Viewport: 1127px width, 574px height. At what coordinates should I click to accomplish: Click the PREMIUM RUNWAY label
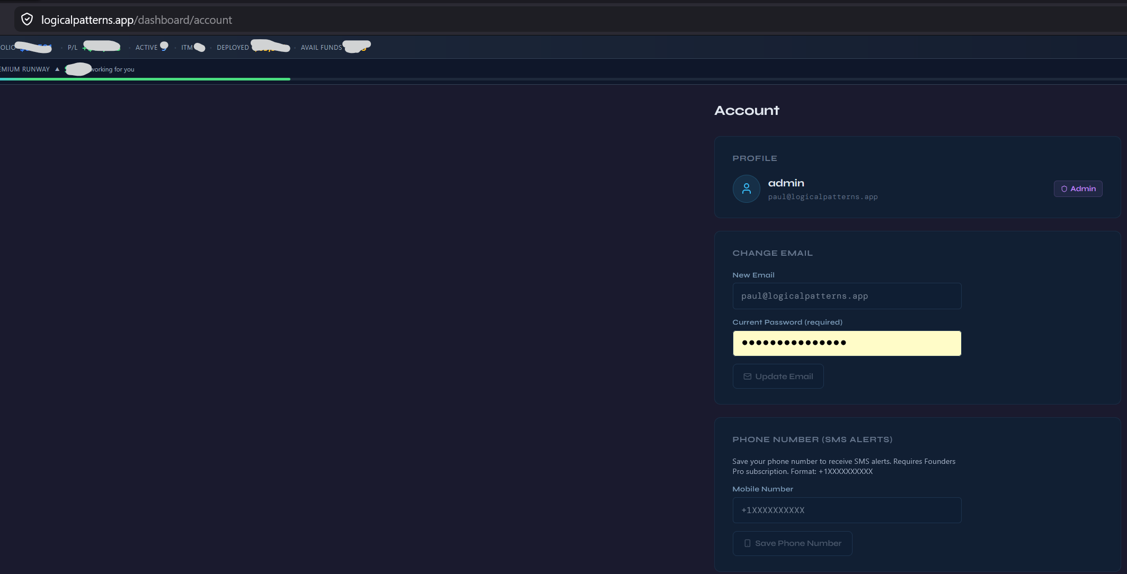click(25, 69)
